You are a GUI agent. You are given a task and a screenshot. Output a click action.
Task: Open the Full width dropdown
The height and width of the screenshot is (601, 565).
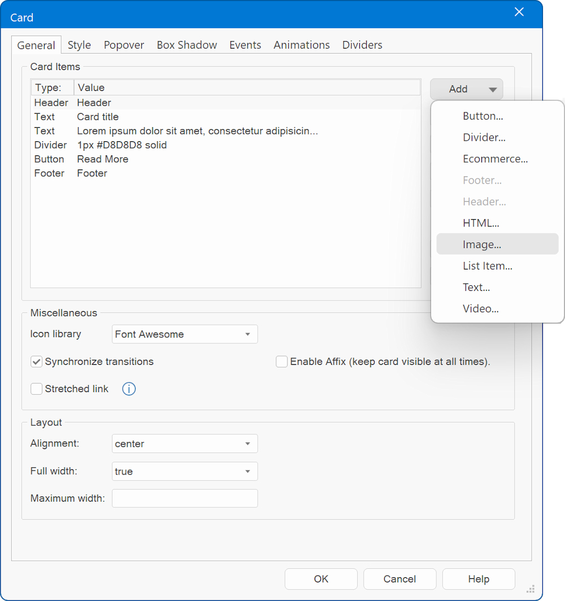point(185,472)
